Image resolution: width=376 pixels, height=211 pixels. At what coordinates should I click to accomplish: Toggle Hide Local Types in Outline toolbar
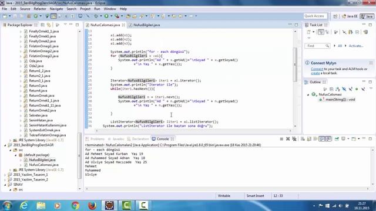pyautogui.click(x=363, y=89)
